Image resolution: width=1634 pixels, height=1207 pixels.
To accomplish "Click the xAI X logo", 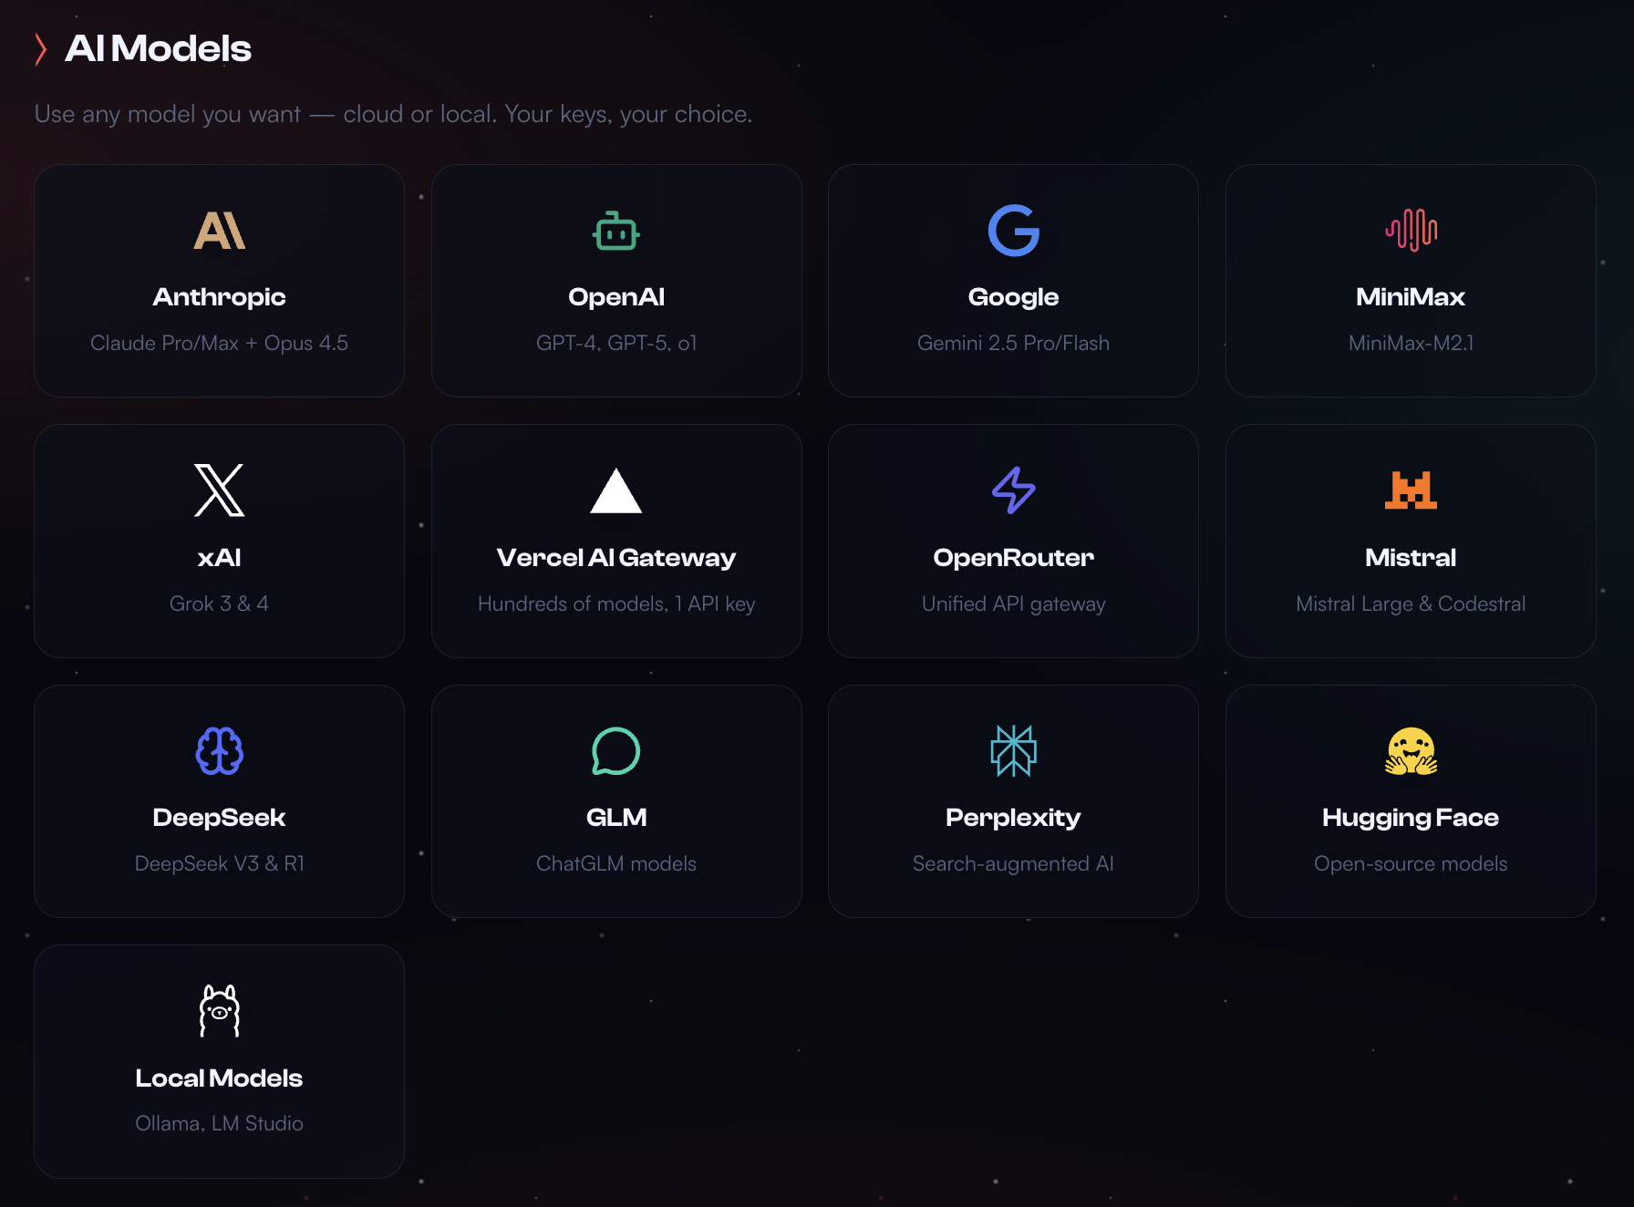I will click(219, 490).
